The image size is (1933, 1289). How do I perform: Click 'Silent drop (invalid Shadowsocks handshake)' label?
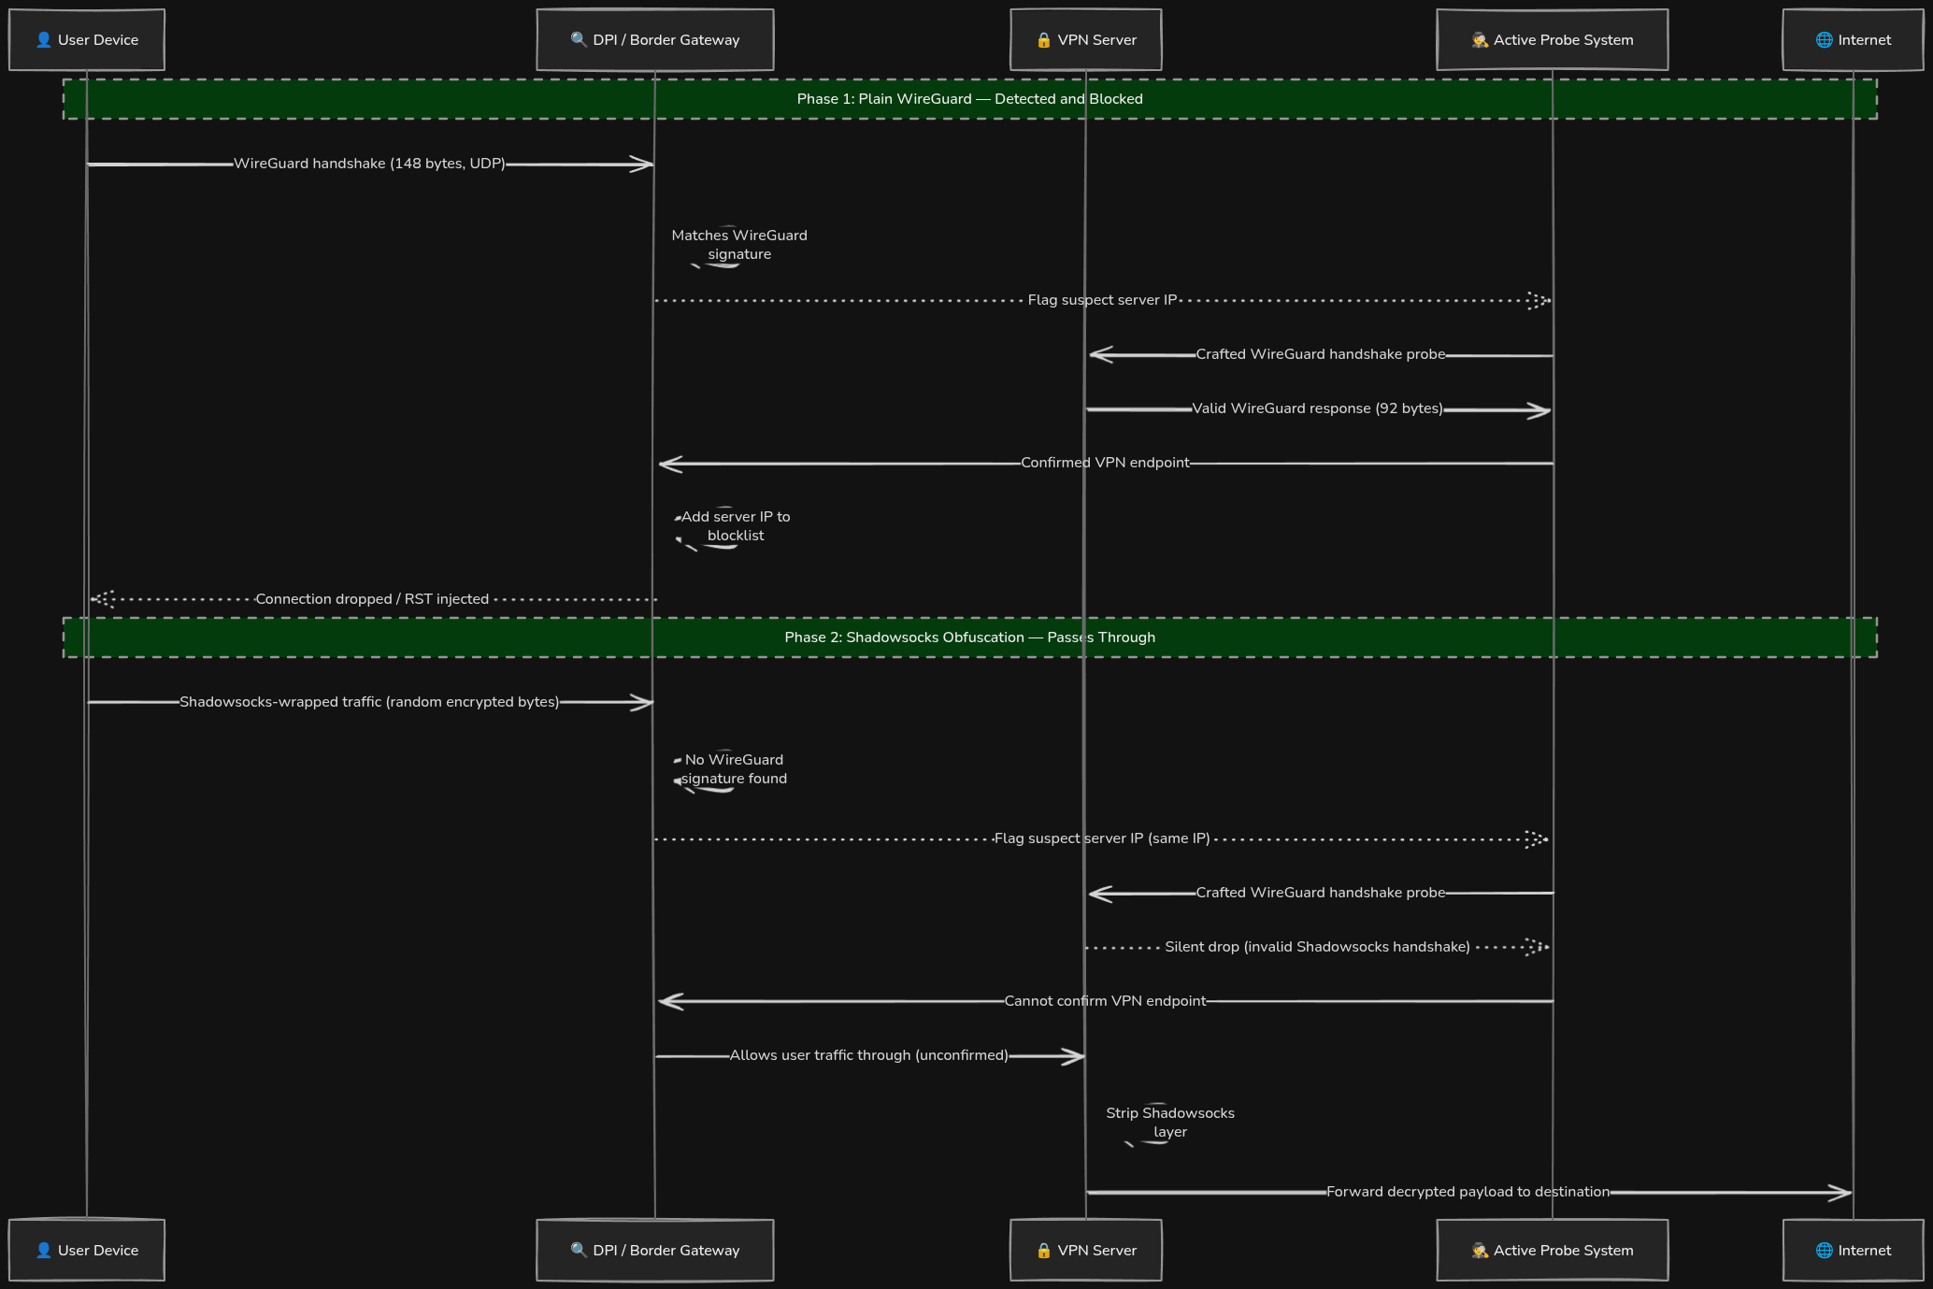pyautogui.click(x=1317, y=947)
